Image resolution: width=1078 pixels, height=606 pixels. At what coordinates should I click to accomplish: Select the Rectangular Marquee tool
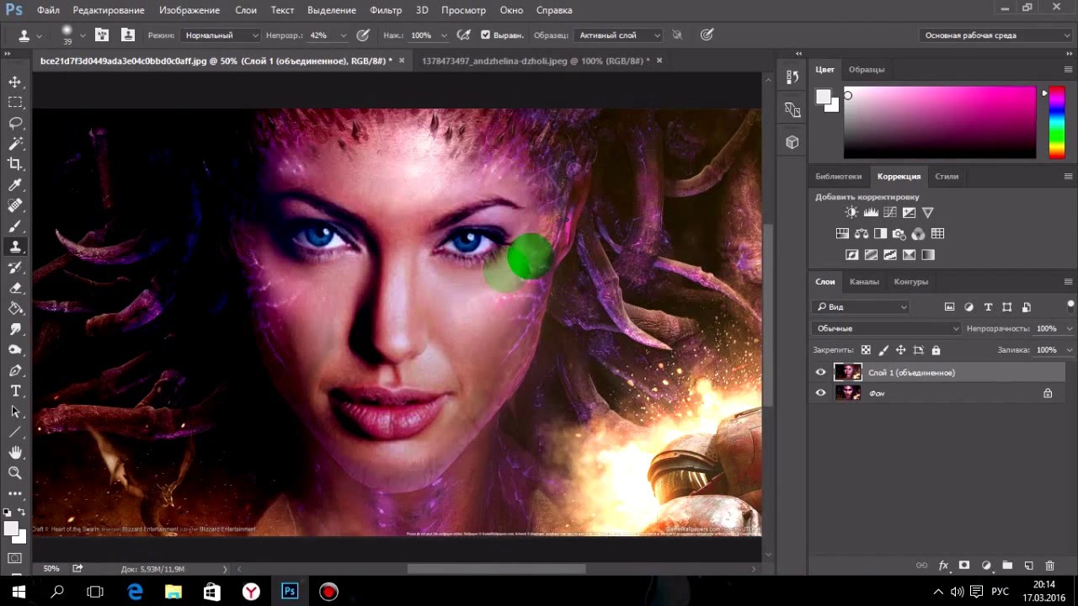point(15,102)
